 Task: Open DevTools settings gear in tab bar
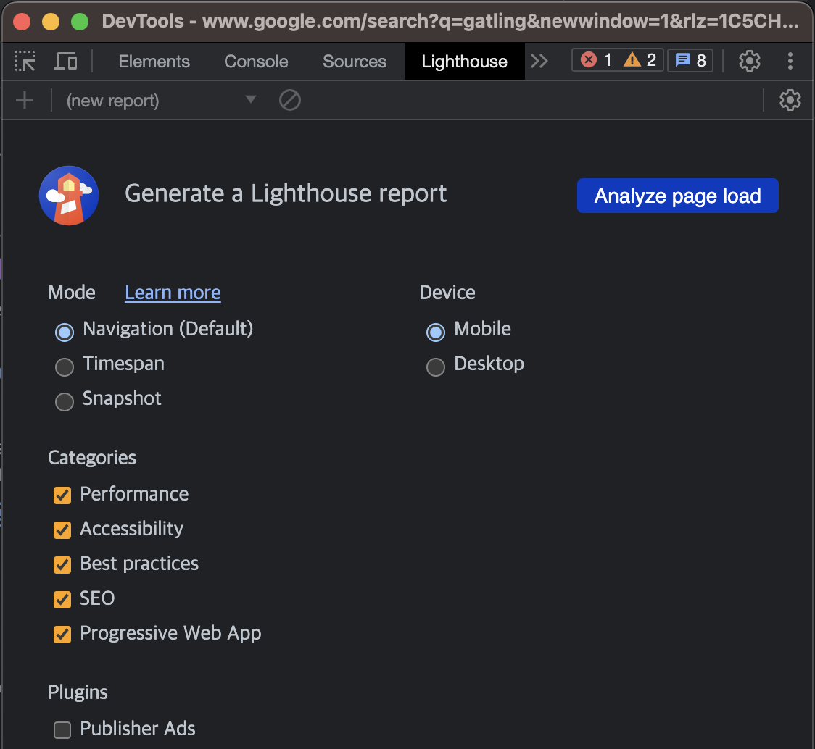[749, 62]
